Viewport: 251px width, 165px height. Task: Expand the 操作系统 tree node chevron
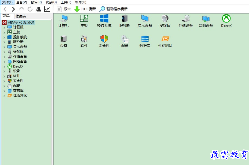(4, 37)
